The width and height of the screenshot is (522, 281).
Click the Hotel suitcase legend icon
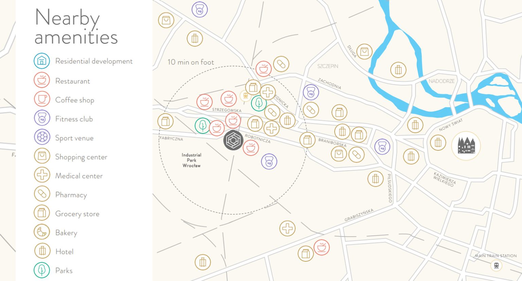[x=42, y=251]
